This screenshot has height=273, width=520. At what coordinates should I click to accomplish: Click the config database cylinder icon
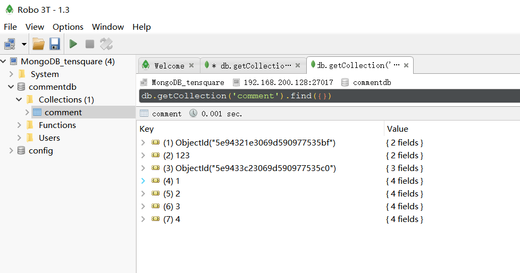click(21, 150)
